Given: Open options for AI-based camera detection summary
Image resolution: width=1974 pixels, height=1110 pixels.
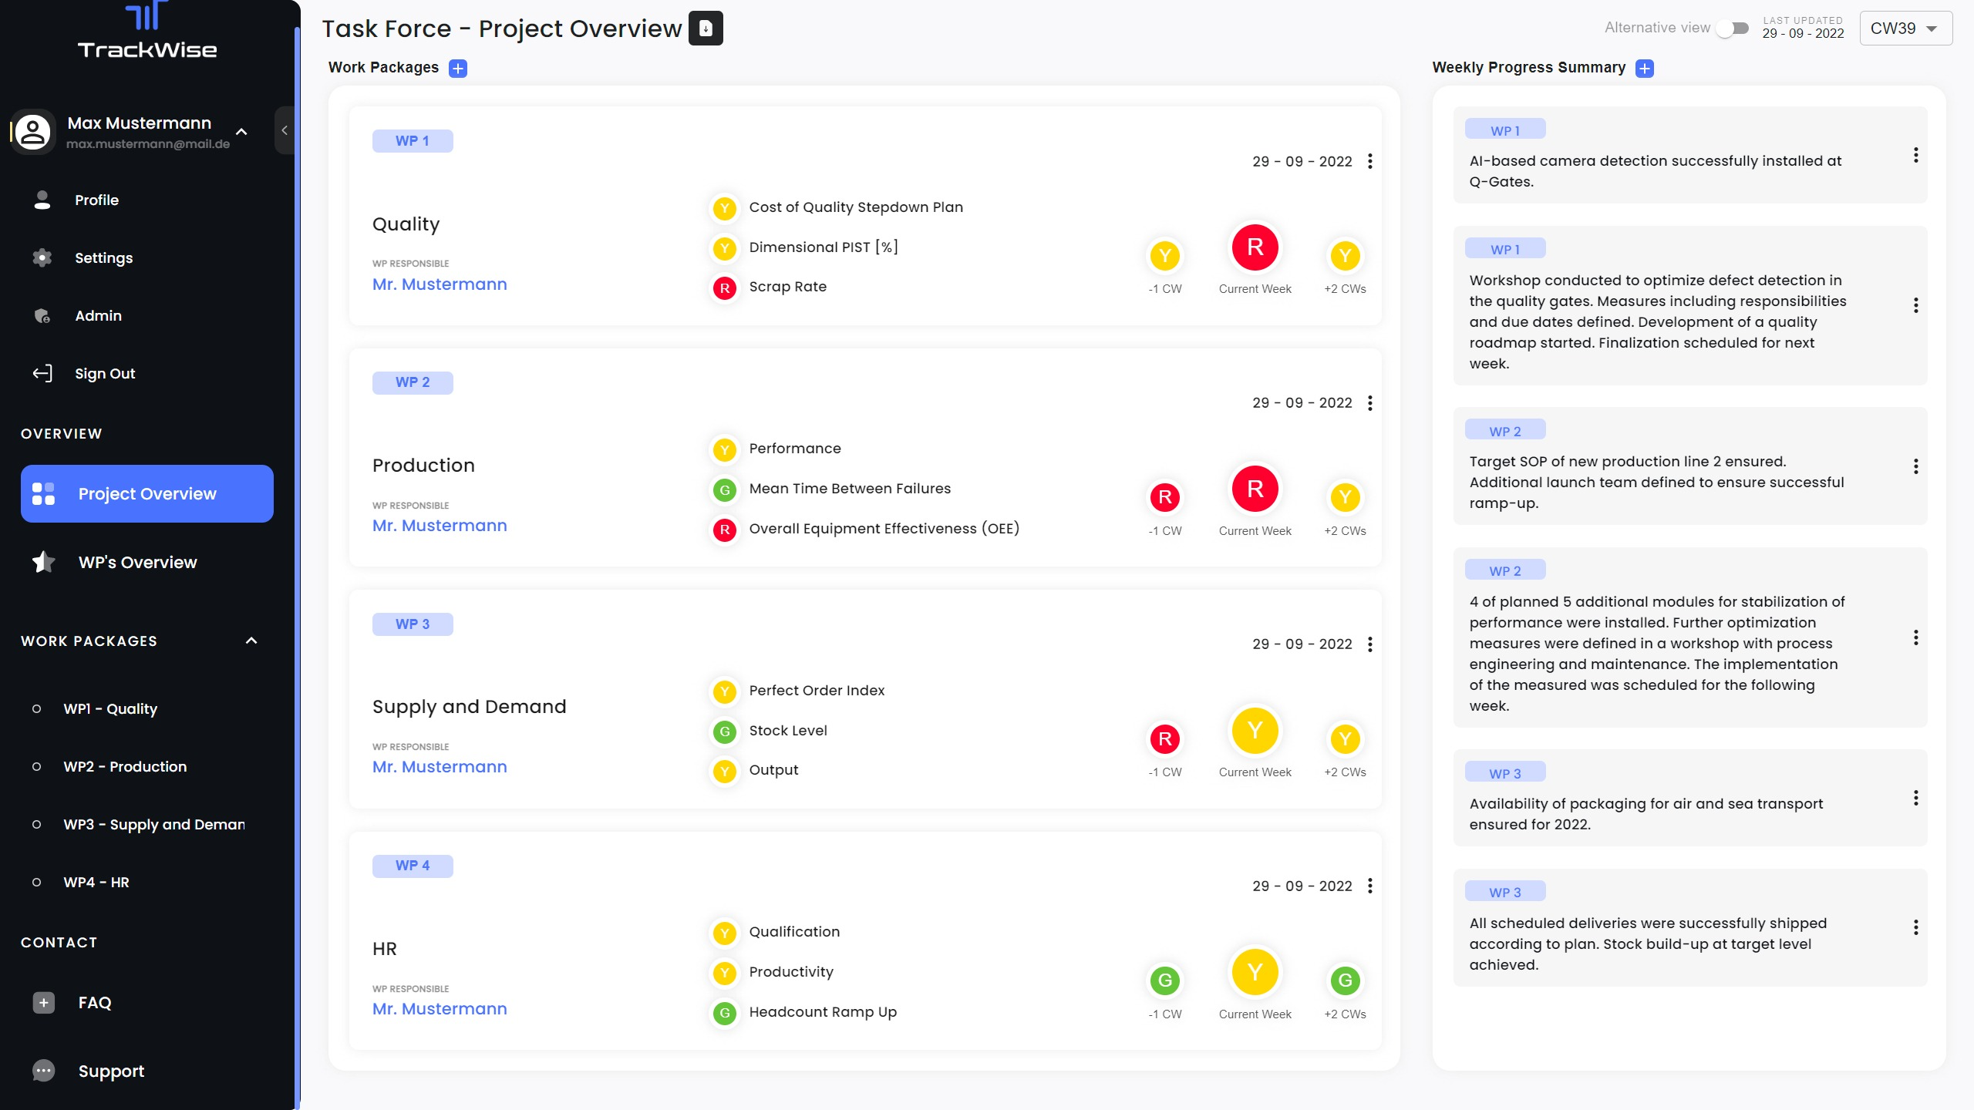Looking at the screenshot, I should tap(1915, 156).
